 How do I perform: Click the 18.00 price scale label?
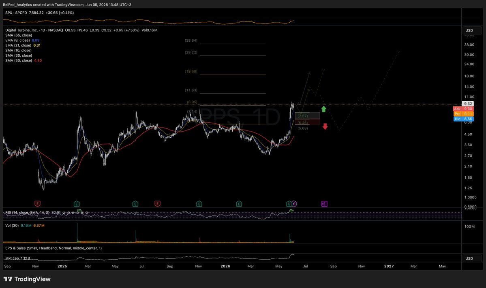[469, 76]
